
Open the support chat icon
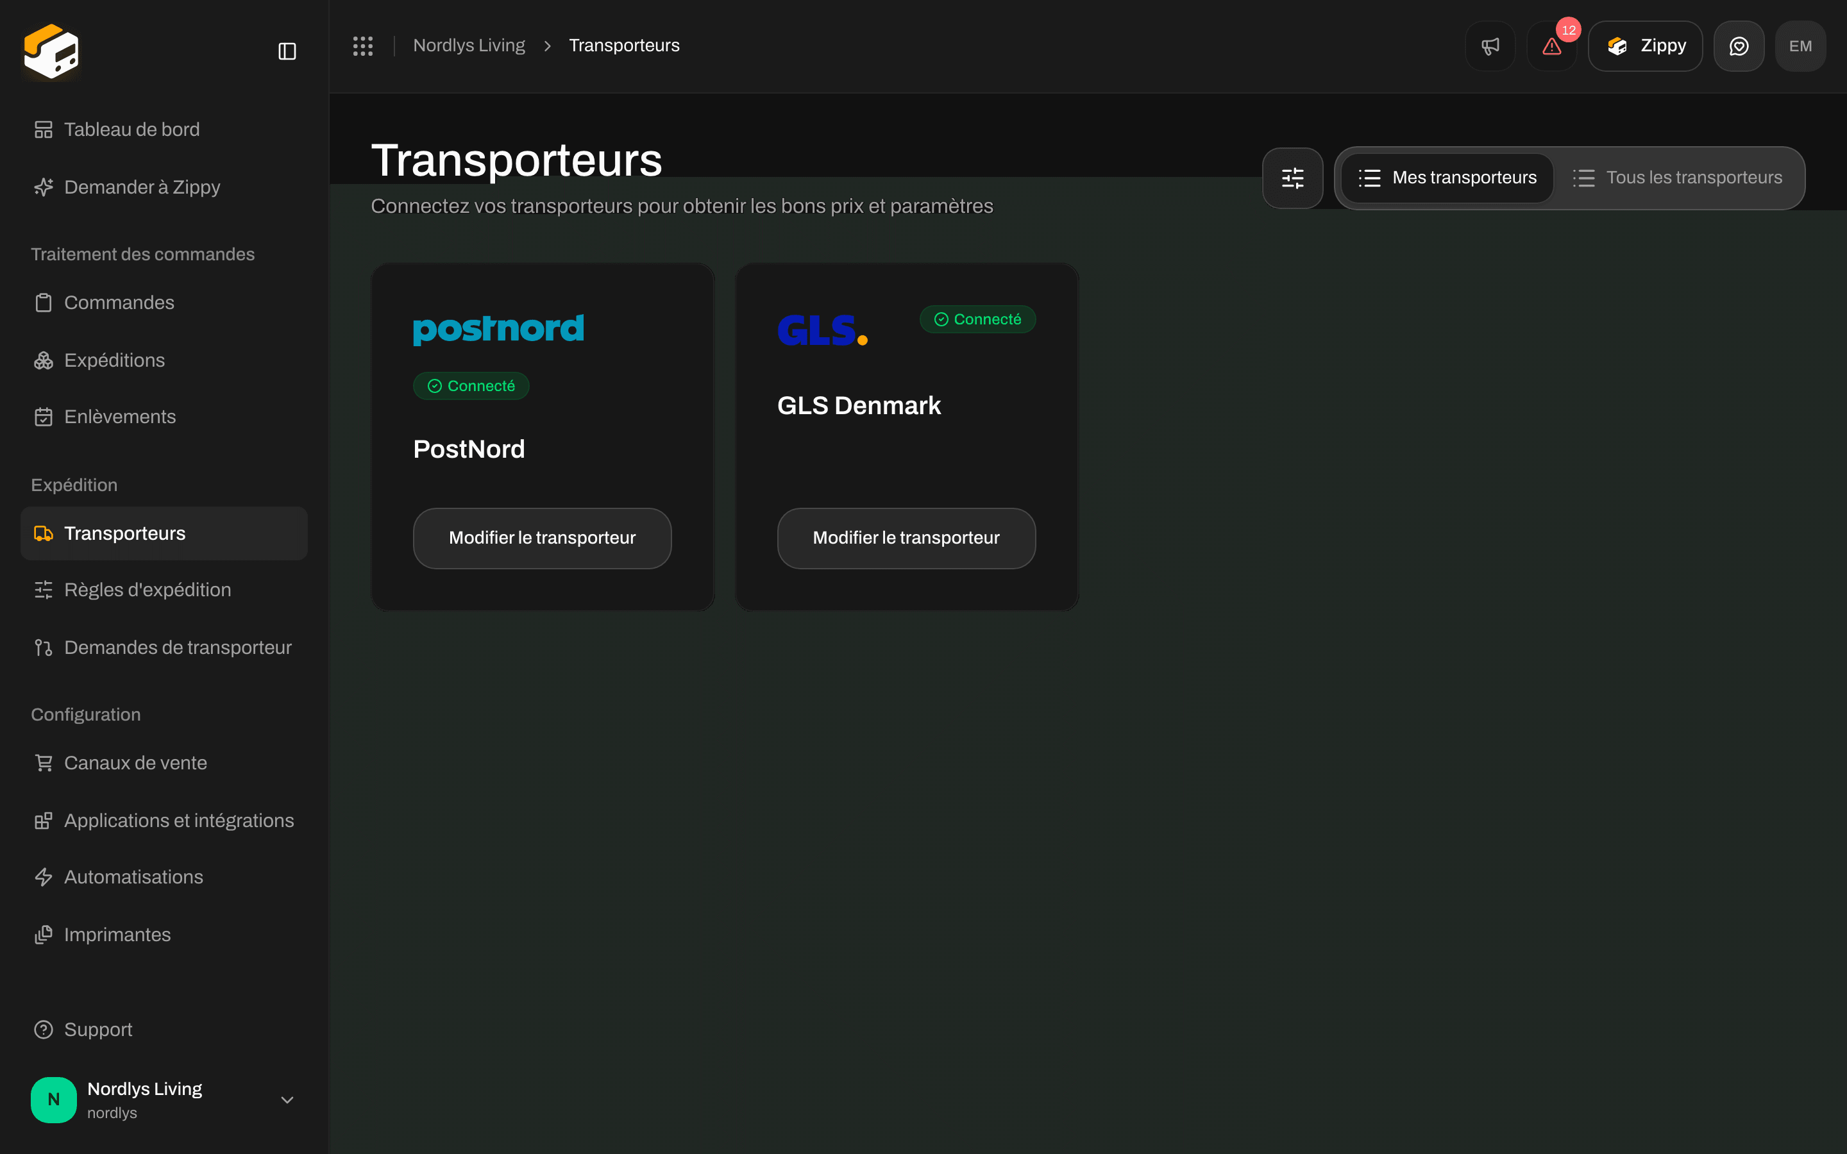tap(1739, 46)
